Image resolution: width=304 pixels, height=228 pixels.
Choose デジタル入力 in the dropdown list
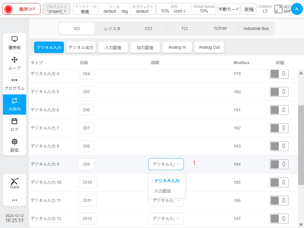pyautogui.click(x=167, y=181)
